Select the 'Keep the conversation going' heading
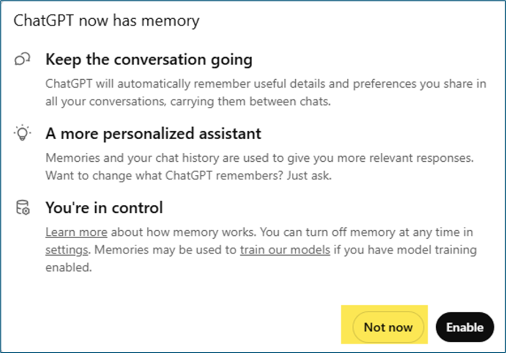506x353 pixels. click(149, 59)
